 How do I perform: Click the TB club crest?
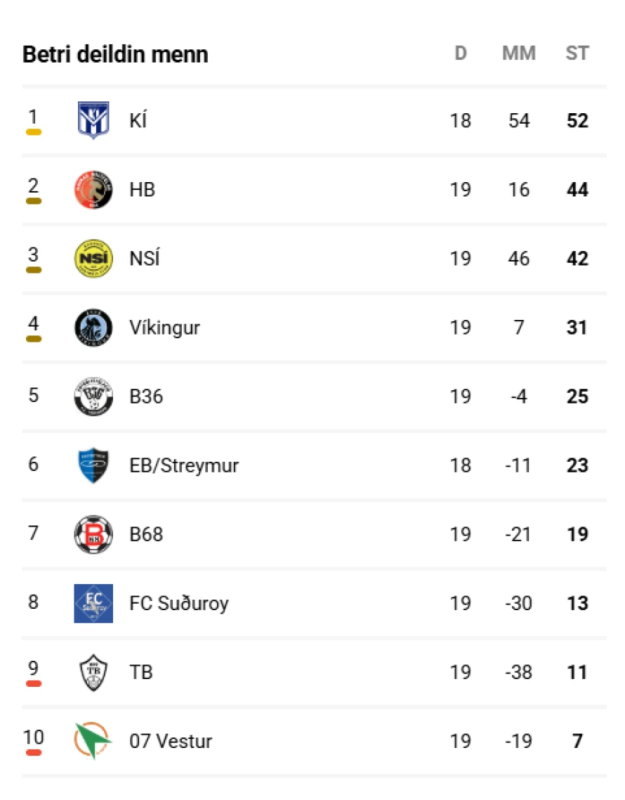coord(93,673)
